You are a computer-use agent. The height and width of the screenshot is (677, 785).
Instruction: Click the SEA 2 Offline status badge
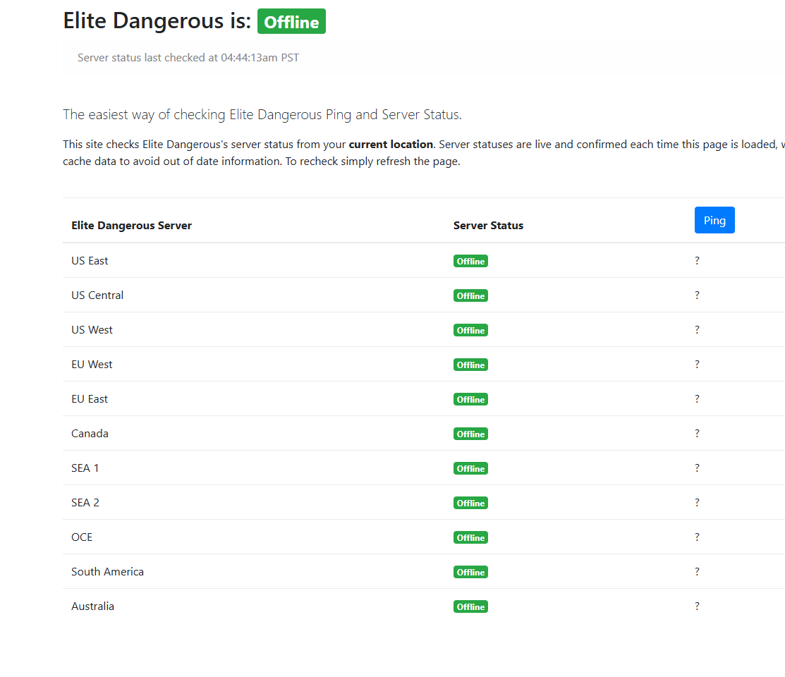pos(470,503)
